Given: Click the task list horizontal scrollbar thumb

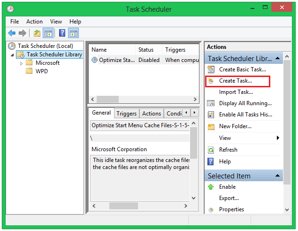Looking at the screenshot, I should click(x=108, y=99).
